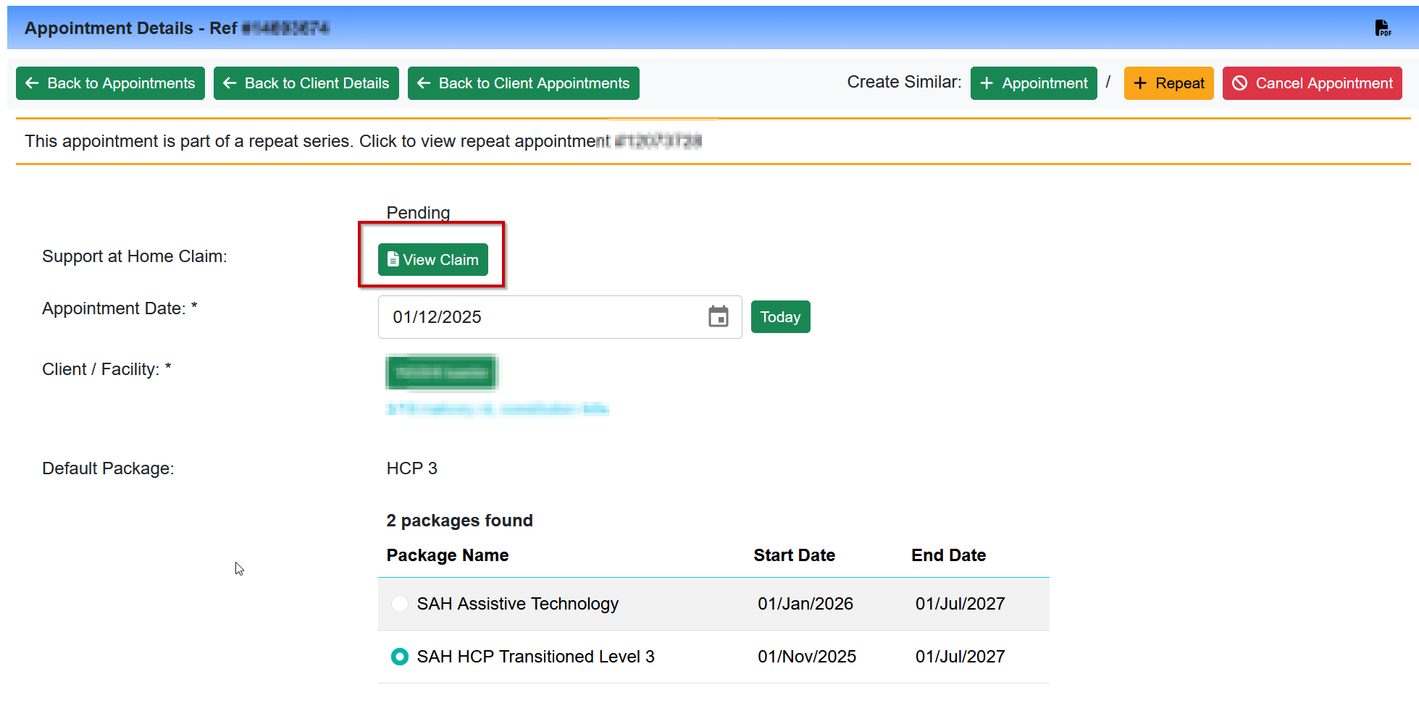Click the Start Date column header
1419x724 pixels.
[x=795, y=555]
